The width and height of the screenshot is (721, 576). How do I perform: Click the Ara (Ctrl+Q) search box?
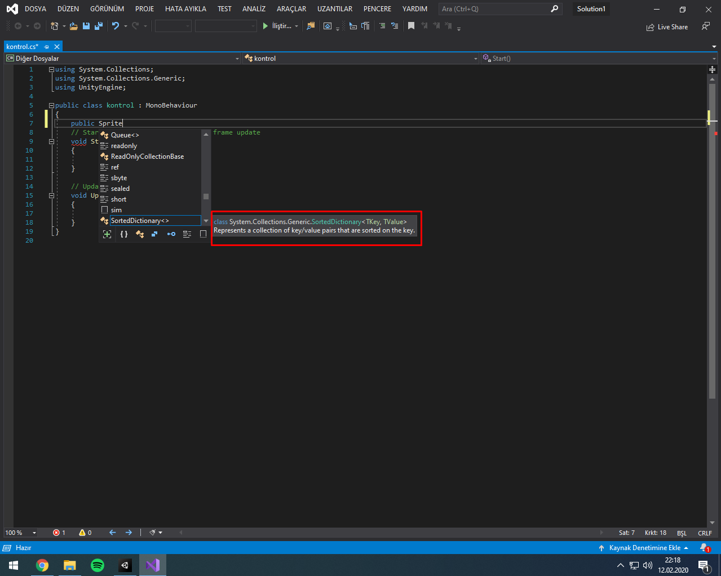click(x=500, y=9)
